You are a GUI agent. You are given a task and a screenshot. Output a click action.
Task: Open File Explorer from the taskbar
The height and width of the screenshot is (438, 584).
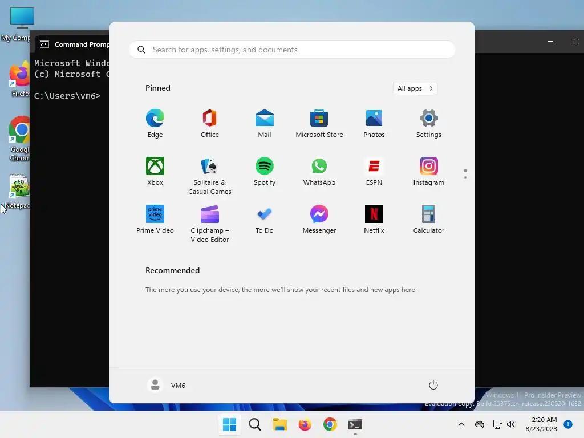[279, 424]
